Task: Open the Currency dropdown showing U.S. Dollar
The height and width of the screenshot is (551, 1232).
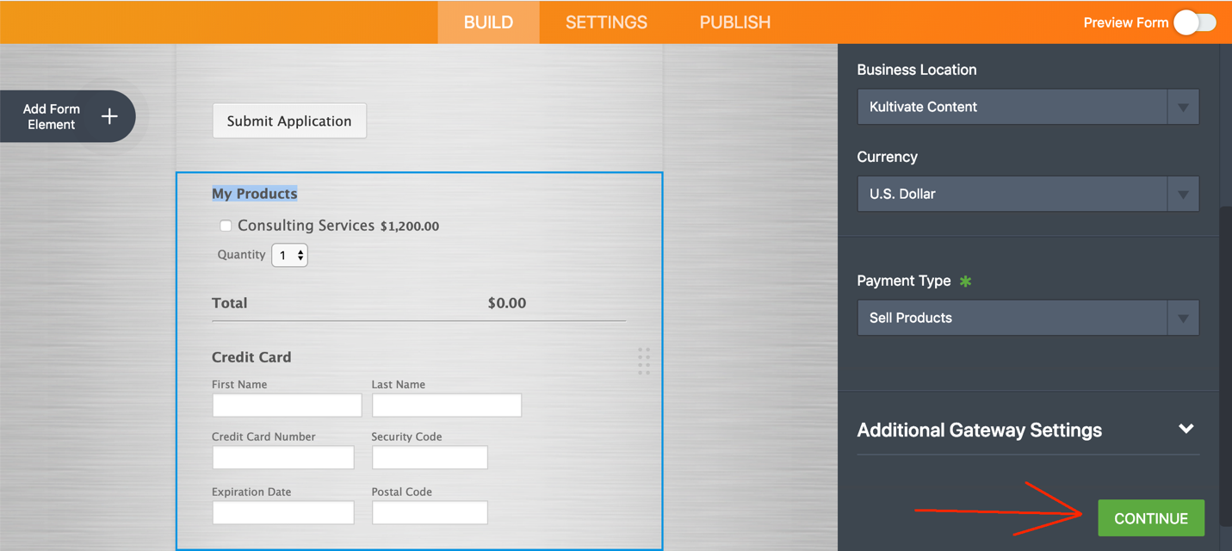Action: (x=1028, y=194)
